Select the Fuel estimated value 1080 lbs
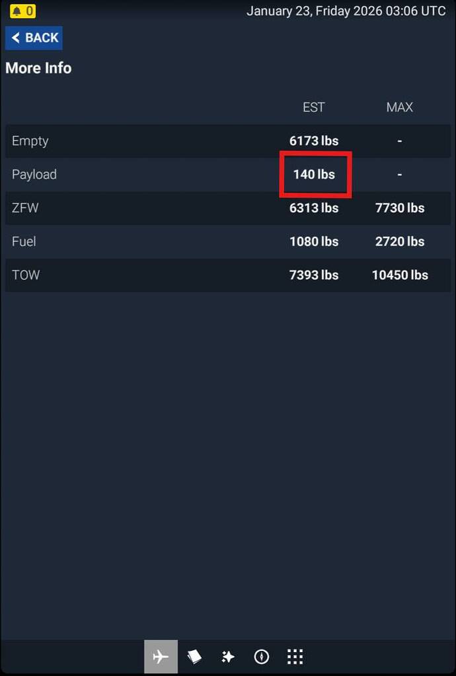 314,241
